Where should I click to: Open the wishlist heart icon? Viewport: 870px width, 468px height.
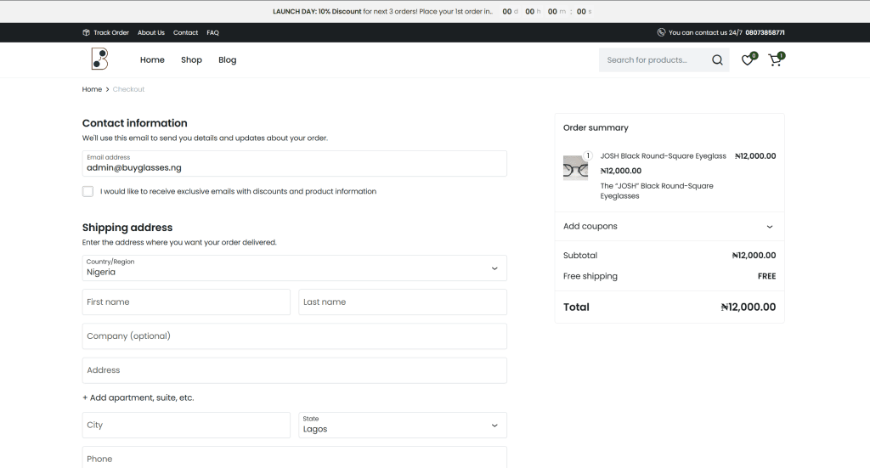(747, 60)
